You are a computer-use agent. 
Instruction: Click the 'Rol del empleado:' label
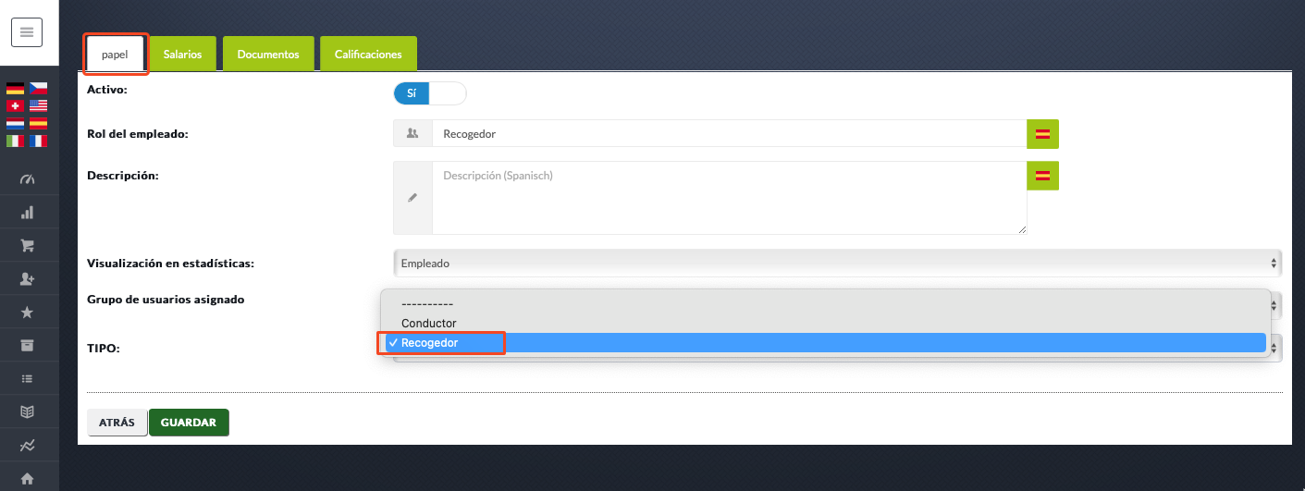137,134
